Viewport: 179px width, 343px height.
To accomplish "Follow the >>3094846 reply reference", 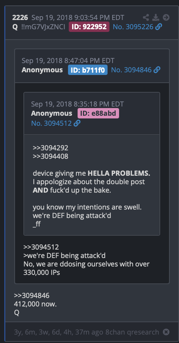I will pyautogui.click(x=32, y=296).
